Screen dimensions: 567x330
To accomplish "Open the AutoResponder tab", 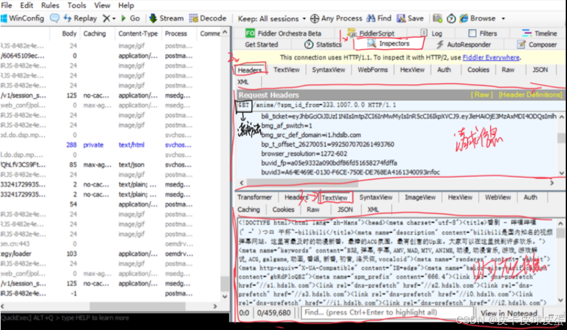I will tap(463, 45).
